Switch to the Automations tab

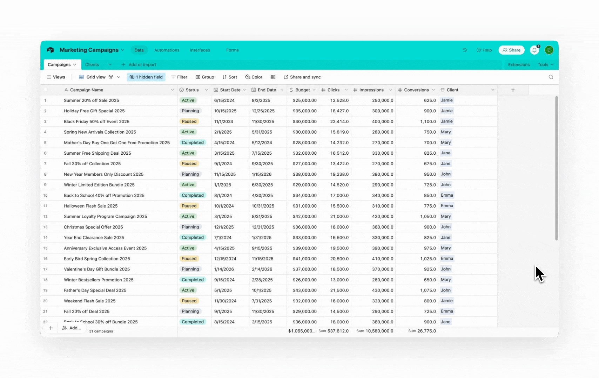tap(167, 50)
